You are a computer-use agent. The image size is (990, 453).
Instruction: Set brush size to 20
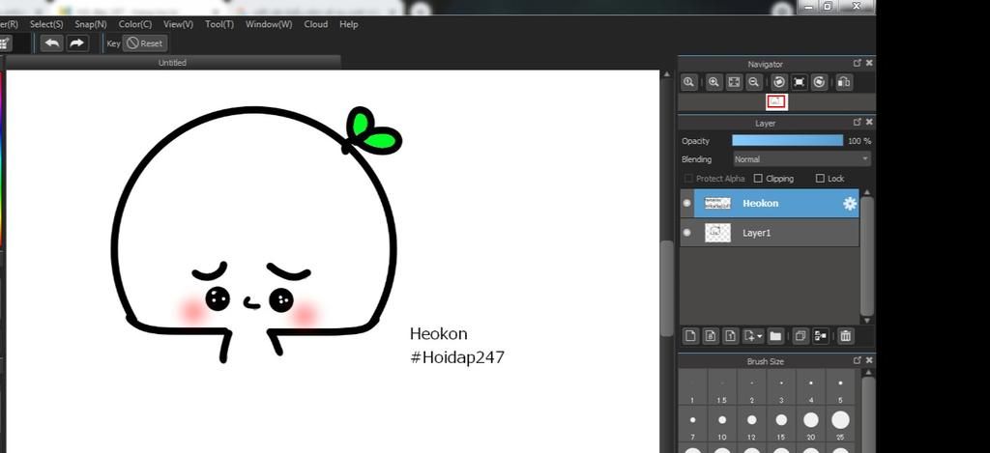[811, 423]
